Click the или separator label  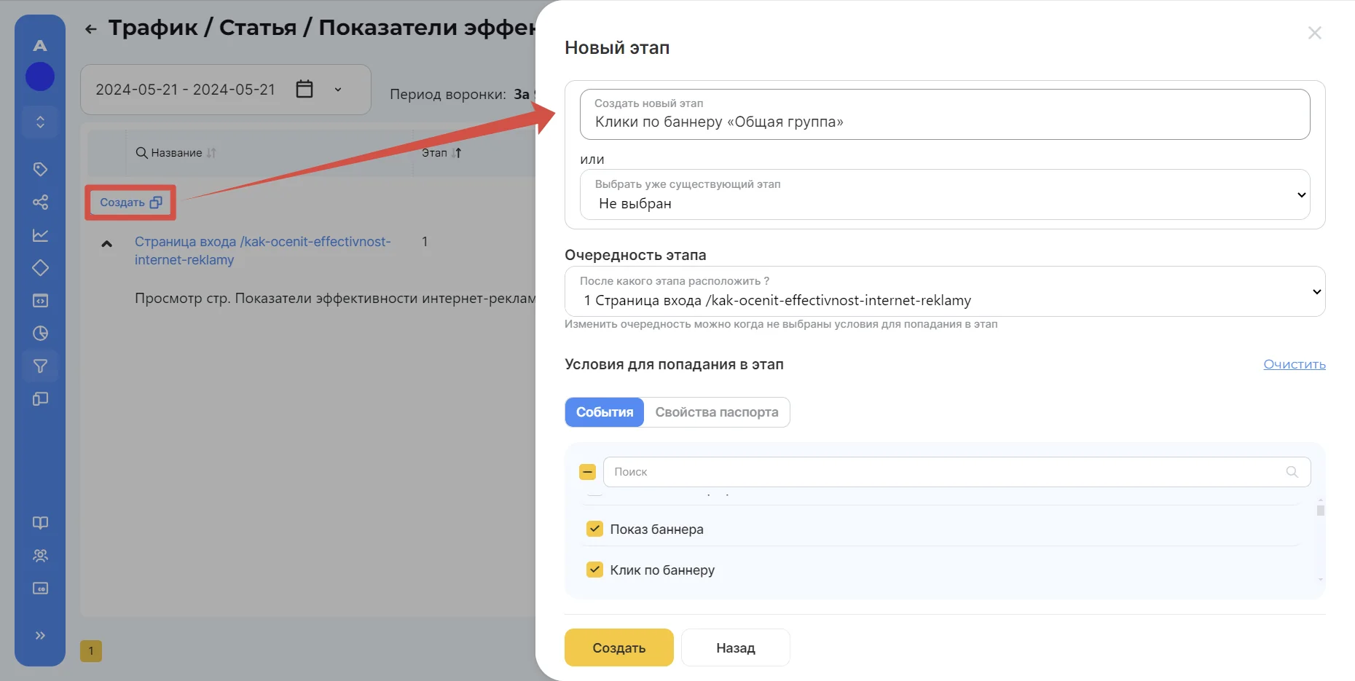pos(592,160)
